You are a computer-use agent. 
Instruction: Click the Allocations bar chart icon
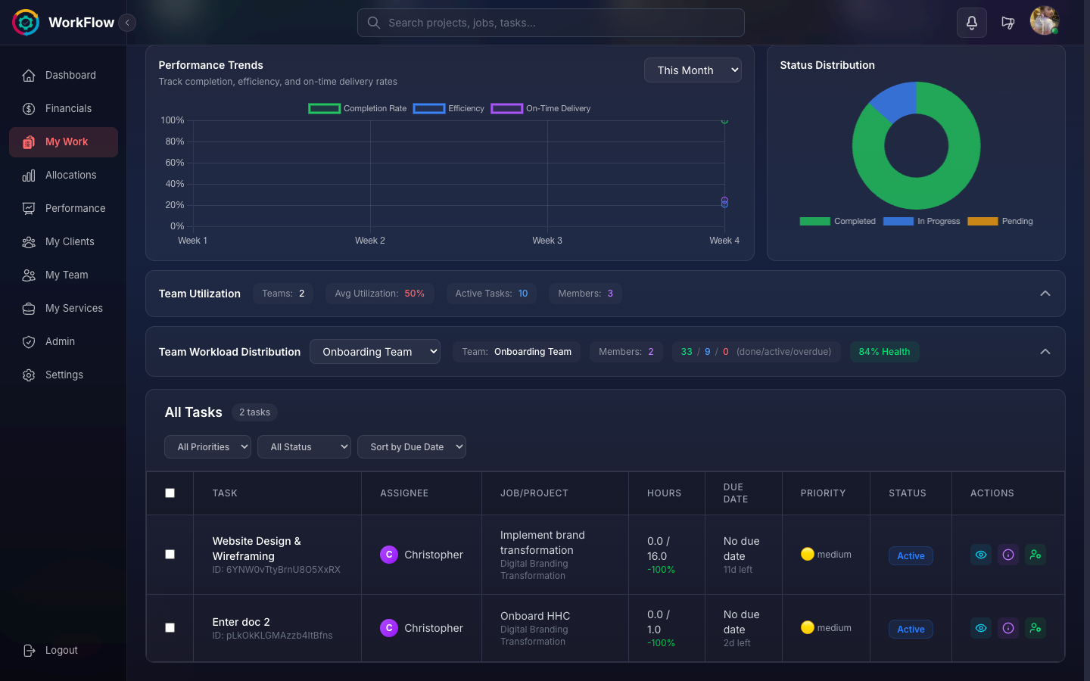point(29,175)
